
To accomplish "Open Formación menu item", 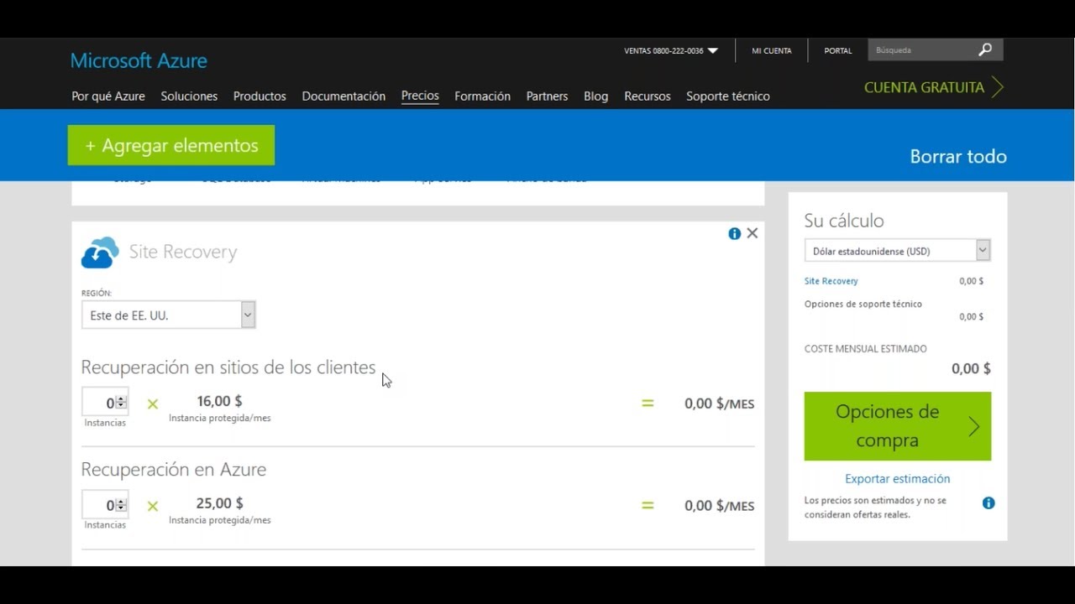I will pyautogui.click(x=482, y=96).
